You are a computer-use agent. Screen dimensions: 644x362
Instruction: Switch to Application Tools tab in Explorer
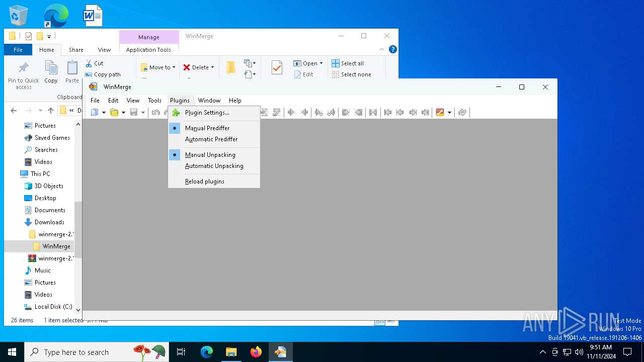148,50
